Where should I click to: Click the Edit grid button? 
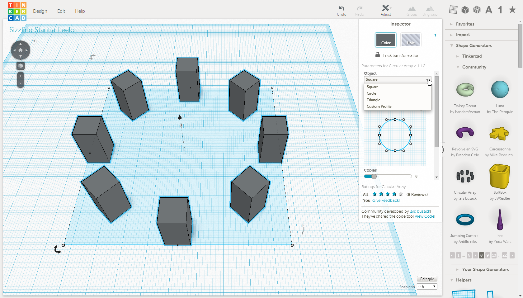(x=427, y=279)
